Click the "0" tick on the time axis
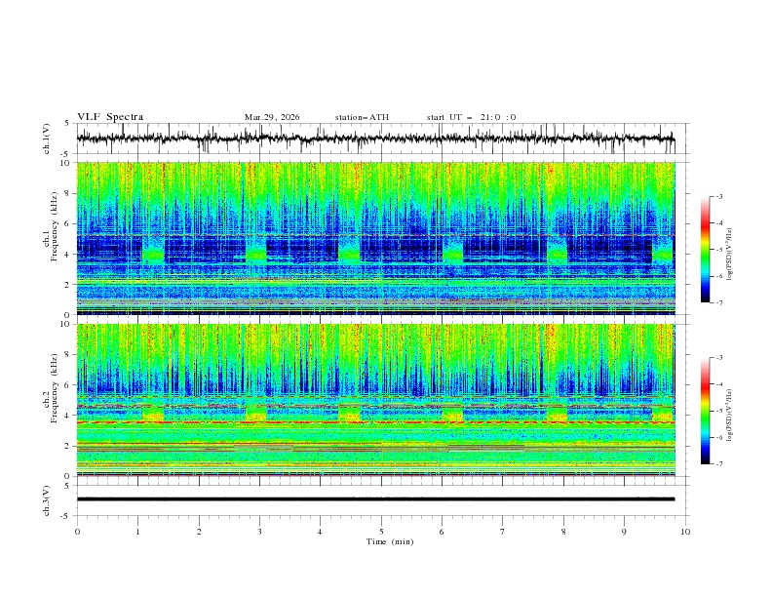772x597 pixels. click(77, 532)
